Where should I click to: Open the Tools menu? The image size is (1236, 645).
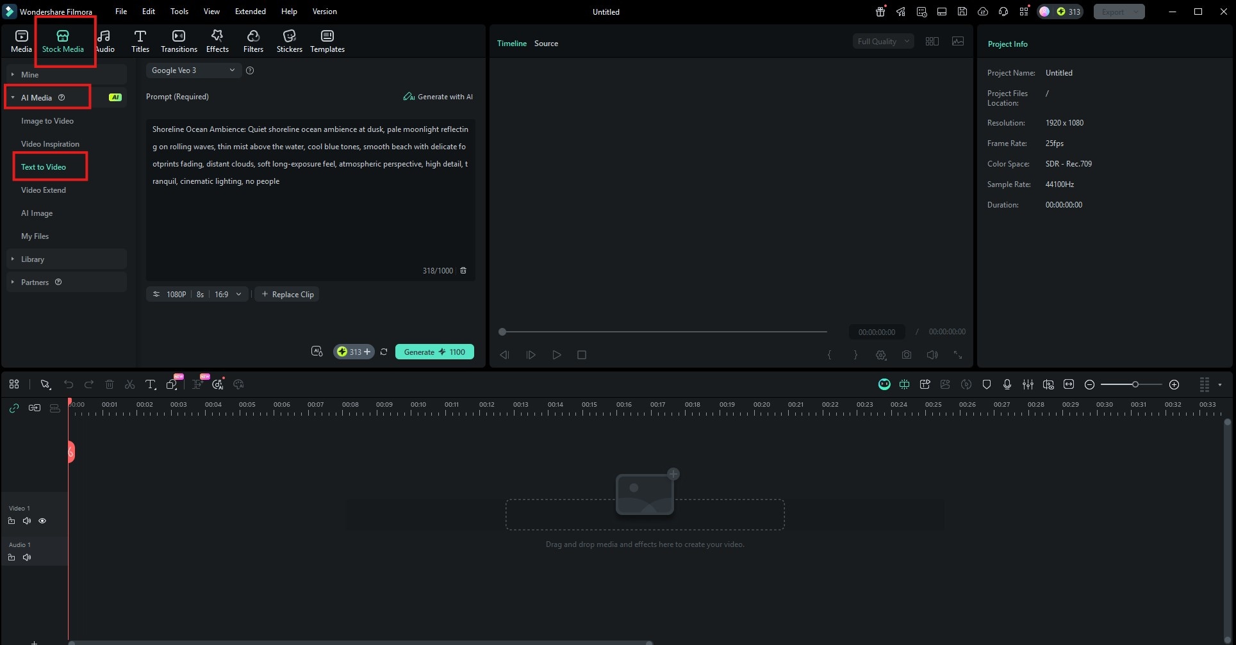pyautogui.click(x=179, y=12)
